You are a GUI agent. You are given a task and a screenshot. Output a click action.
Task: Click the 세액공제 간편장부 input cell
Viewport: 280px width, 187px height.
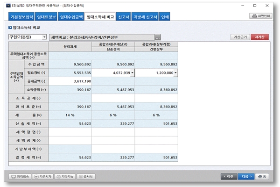156,140
